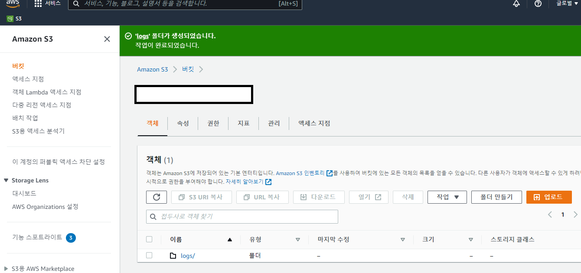Open the 작업 actions dropdown
This screenshot has height=273, width=581.
click(447, 197)
